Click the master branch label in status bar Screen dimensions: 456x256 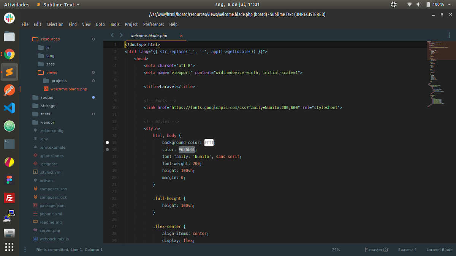(375, 250)
